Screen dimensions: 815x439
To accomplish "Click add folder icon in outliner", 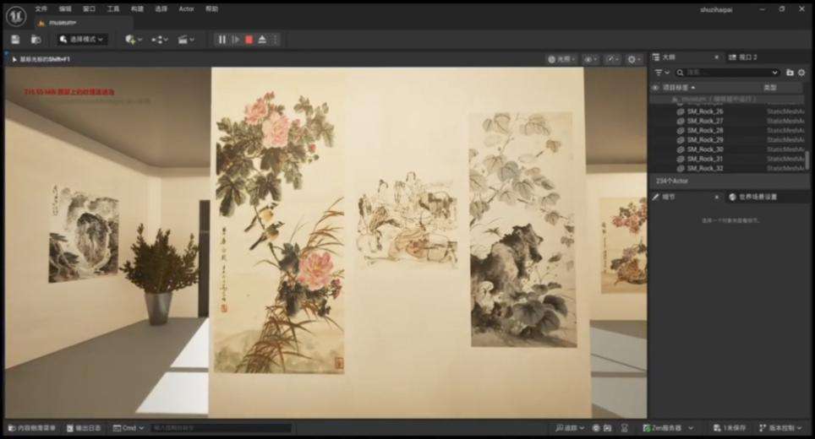I will 790,73.
